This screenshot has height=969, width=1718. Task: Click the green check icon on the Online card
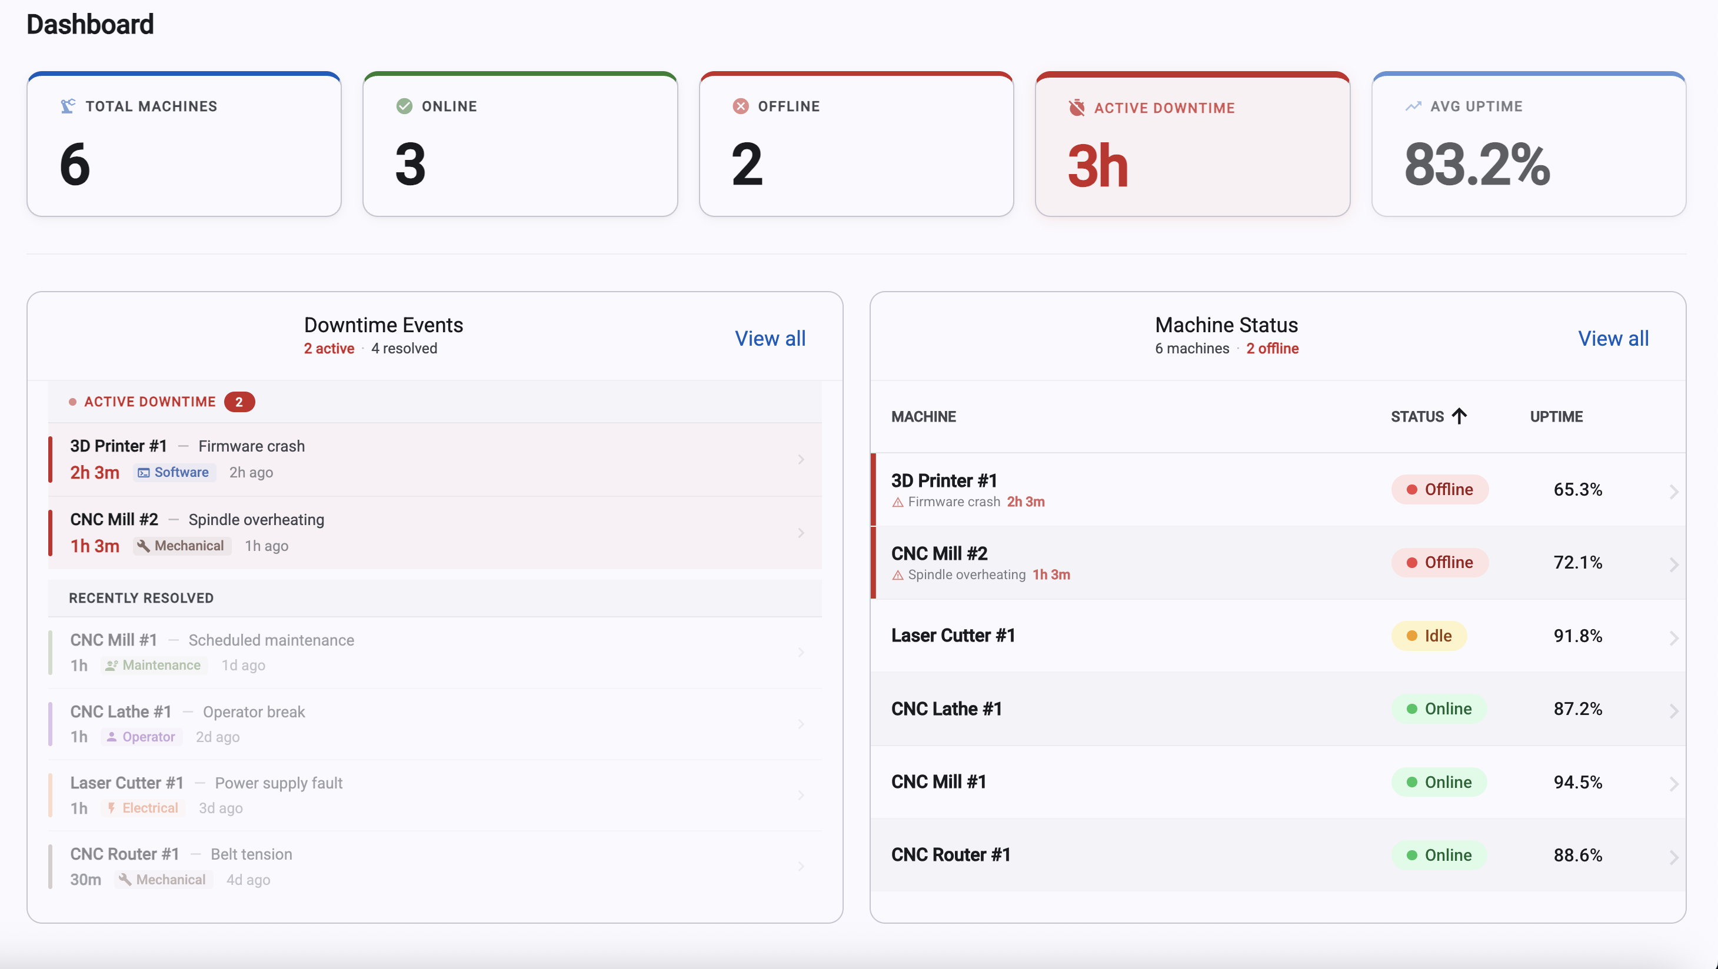(405, 105)
